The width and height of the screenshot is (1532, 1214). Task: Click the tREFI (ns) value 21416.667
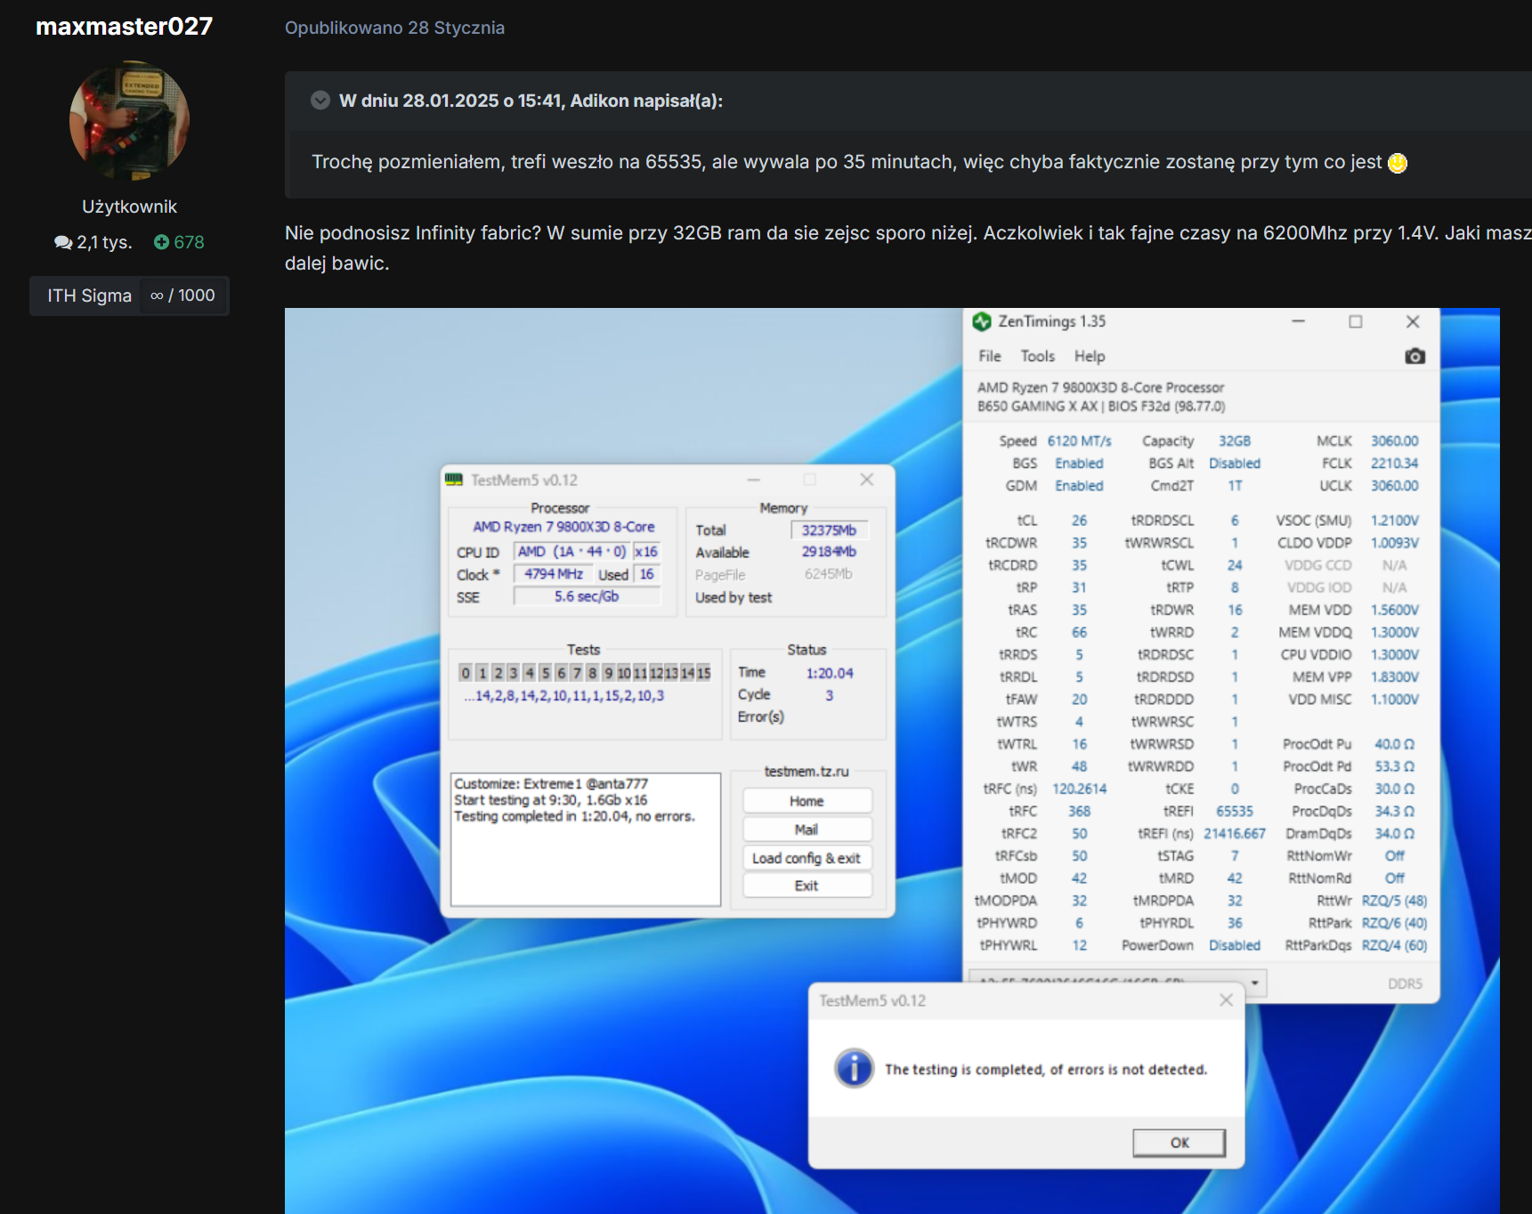(1234, 833)
